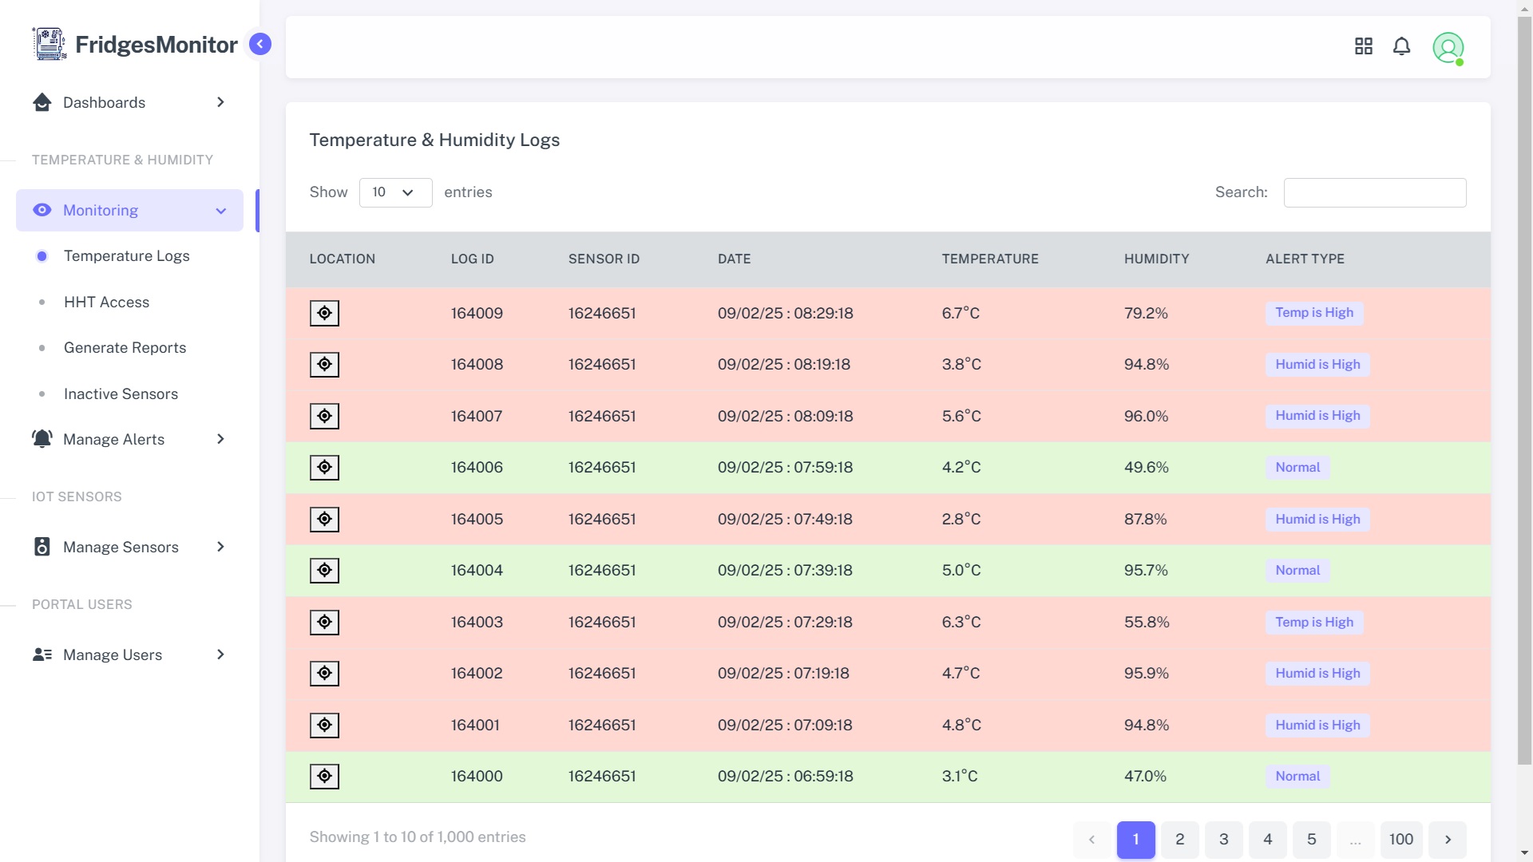Click the Search input field

1374,192
